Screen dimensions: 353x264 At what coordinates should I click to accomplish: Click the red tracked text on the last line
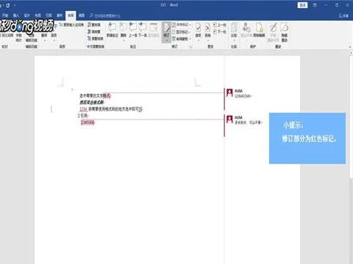point(88,122)
